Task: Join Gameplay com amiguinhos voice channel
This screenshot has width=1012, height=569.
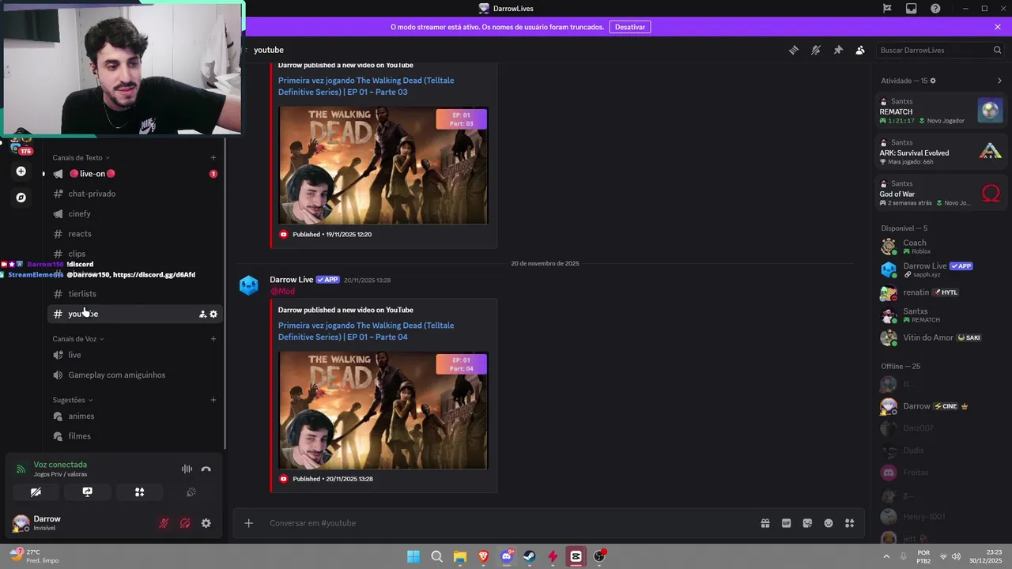Action: click(x=134, y=375)
